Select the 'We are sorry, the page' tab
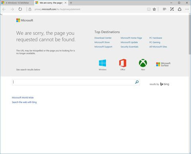This screenshot has width=191, height=154. (51, 3)
